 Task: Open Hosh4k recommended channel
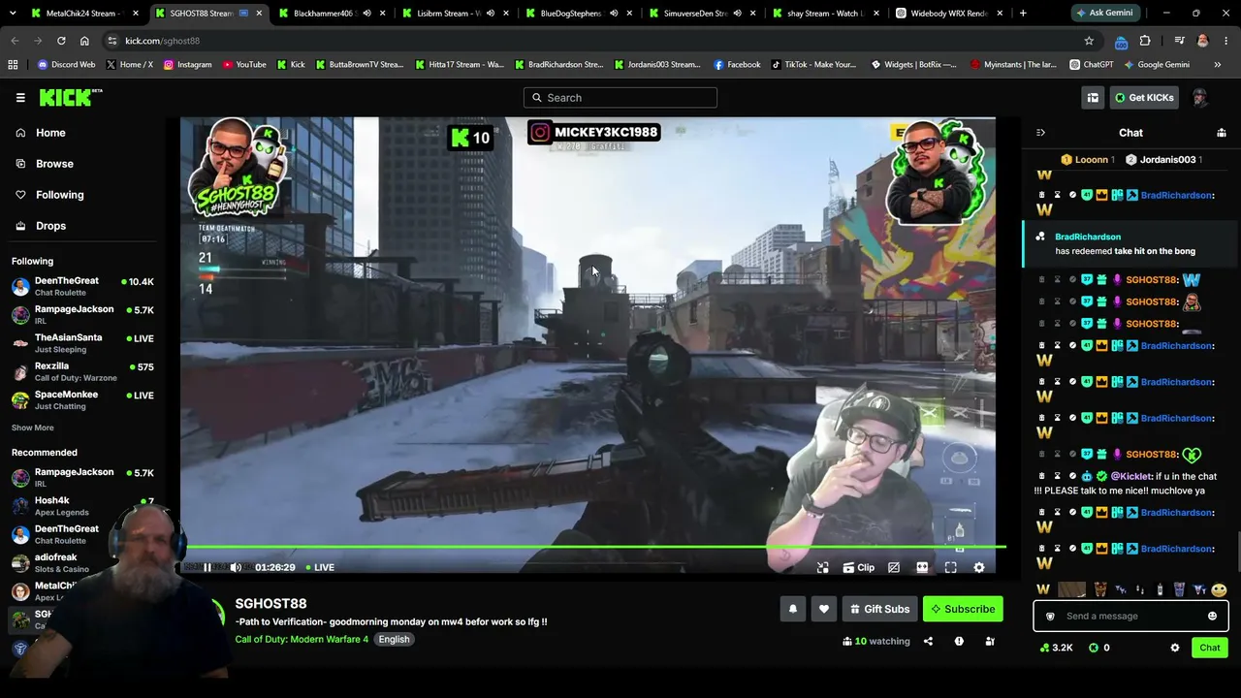(x=82, y=506)
